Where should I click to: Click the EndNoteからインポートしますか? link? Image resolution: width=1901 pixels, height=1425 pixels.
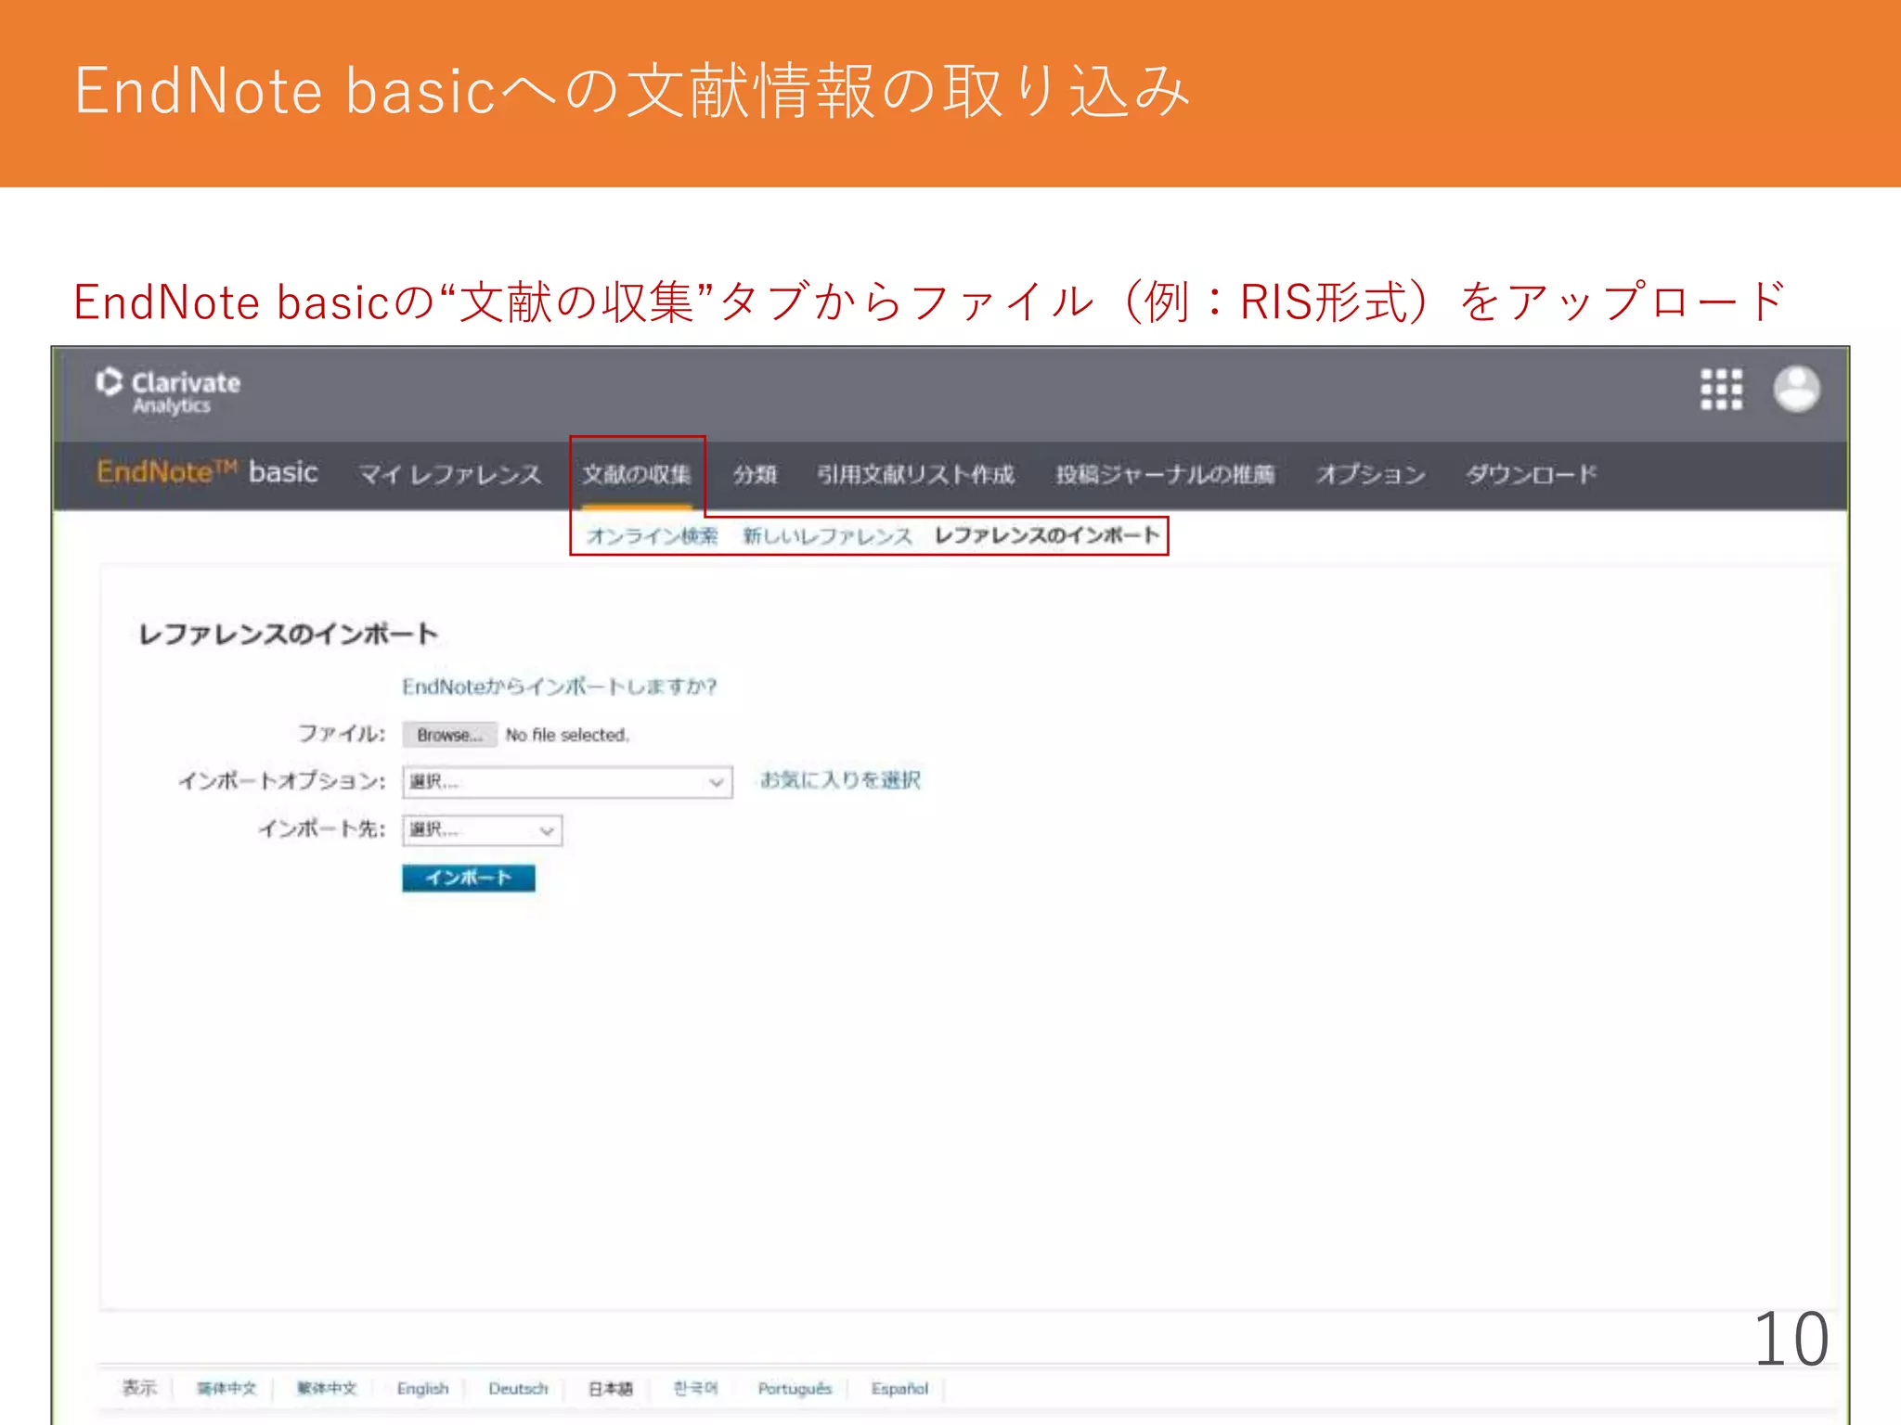click(559, 687)
